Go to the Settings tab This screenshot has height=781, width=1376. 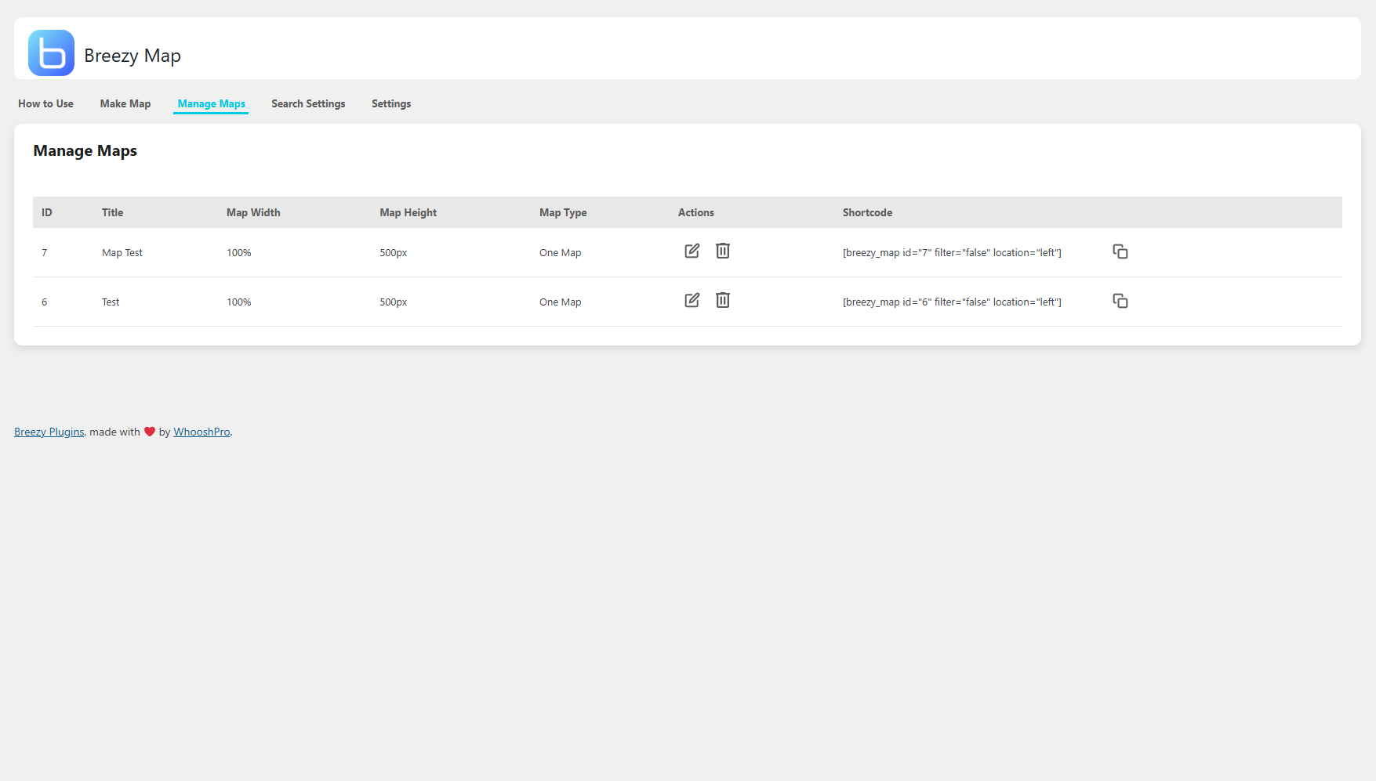391,103
